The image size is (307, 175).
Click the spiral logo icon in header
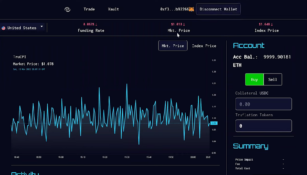point(67,9)
